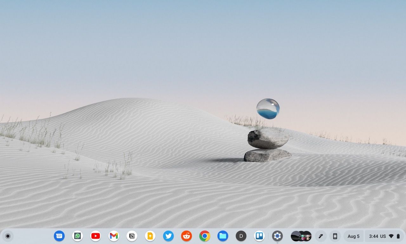
Task: Click the floating glass orb on the wallpaper
Action: [268, 108]
